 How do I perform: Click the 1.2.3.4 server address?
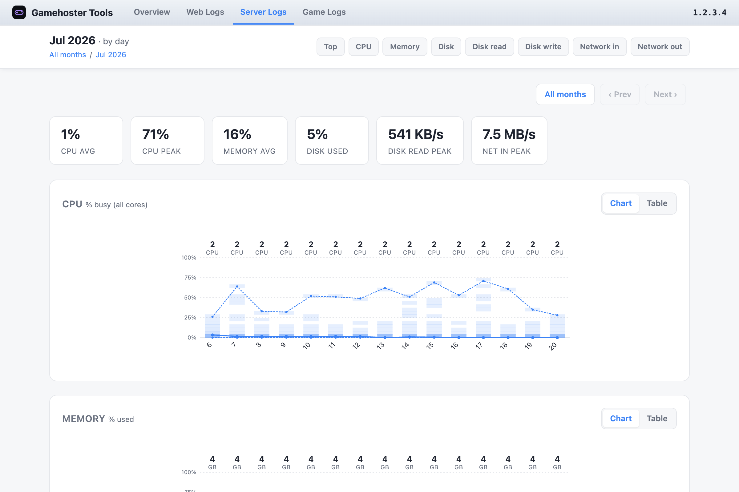point(710,13)
